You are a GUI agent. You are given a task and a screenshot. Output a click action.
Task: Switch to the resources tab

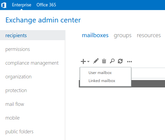tap(149, 36)
